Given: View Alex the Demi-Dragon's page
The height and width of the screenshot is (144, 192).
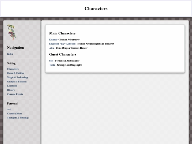Looking at the screenshot, I should (52, 48).
